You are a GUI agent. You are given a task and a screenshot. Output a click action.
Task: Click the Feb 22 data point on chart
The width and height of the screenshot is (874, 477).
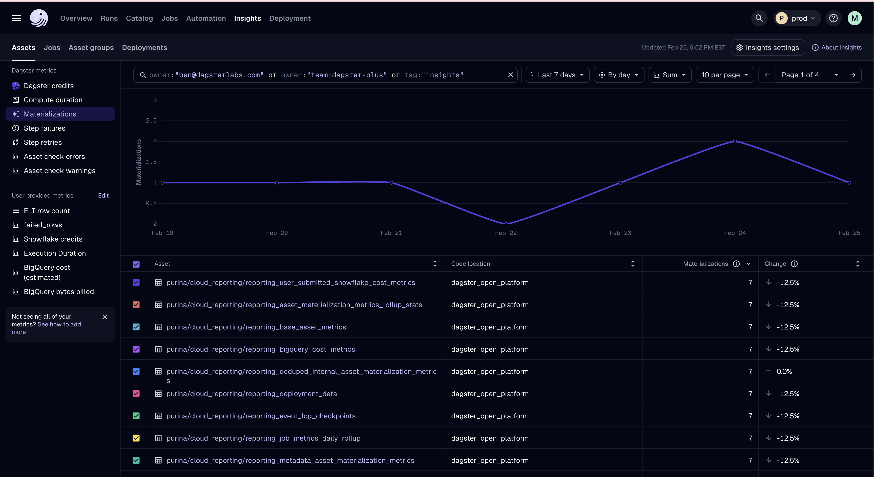506,224
